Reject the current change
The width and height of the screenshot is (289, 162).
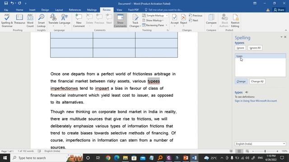pos(183,21)
